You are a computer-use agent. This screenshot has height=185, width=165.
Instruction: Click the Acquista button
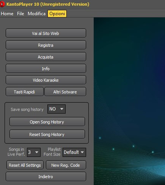[46, 57]
